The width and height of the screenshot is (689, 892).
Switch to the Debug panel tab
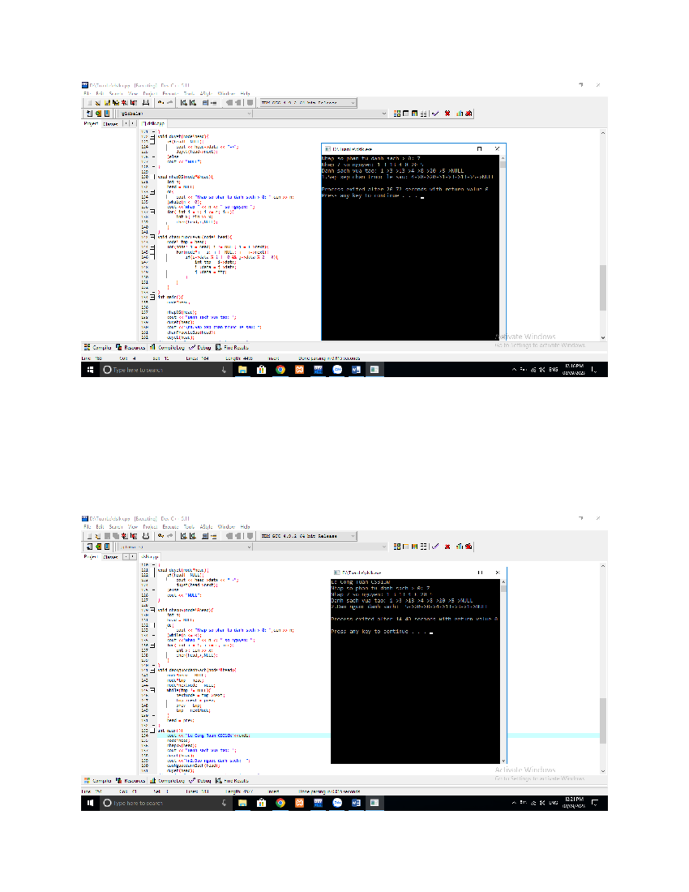point(205,347)
